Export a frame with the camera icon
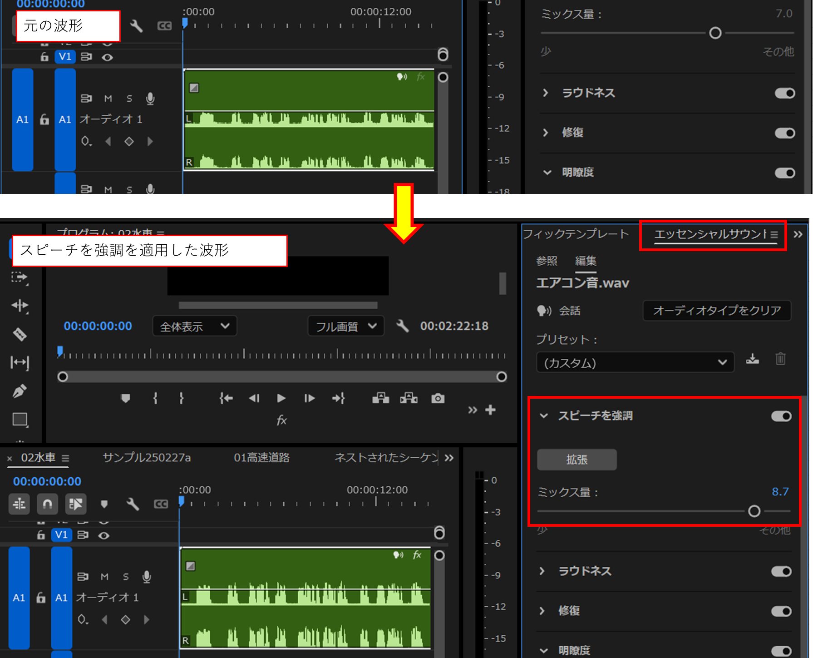 point(437,398)
